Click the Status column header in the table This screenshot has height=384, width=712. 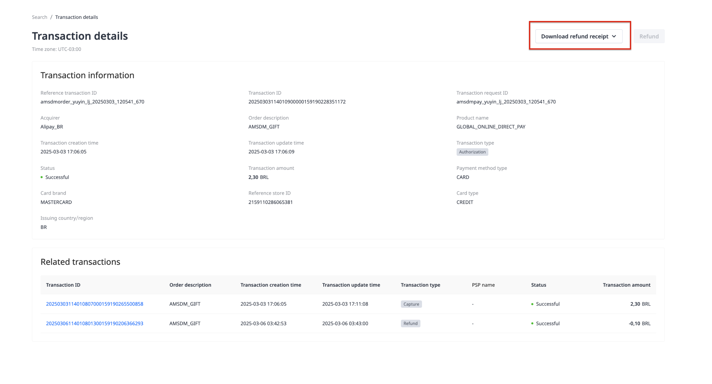(x=538, y=285)
